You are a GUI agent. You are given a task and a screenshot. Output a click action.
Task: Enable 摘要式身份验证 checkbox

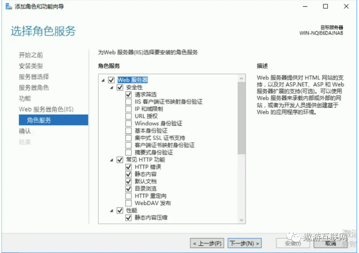[x=128, y=152]
